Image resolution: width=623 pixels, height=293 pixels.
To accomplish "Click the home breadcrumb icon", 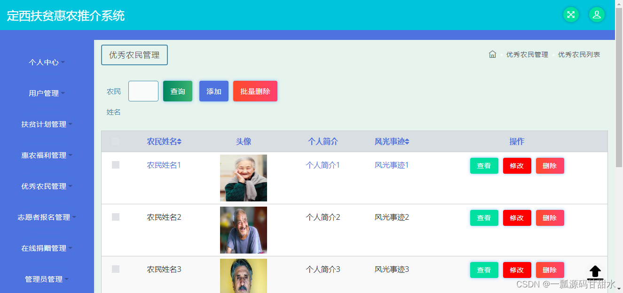I will 492,54.
